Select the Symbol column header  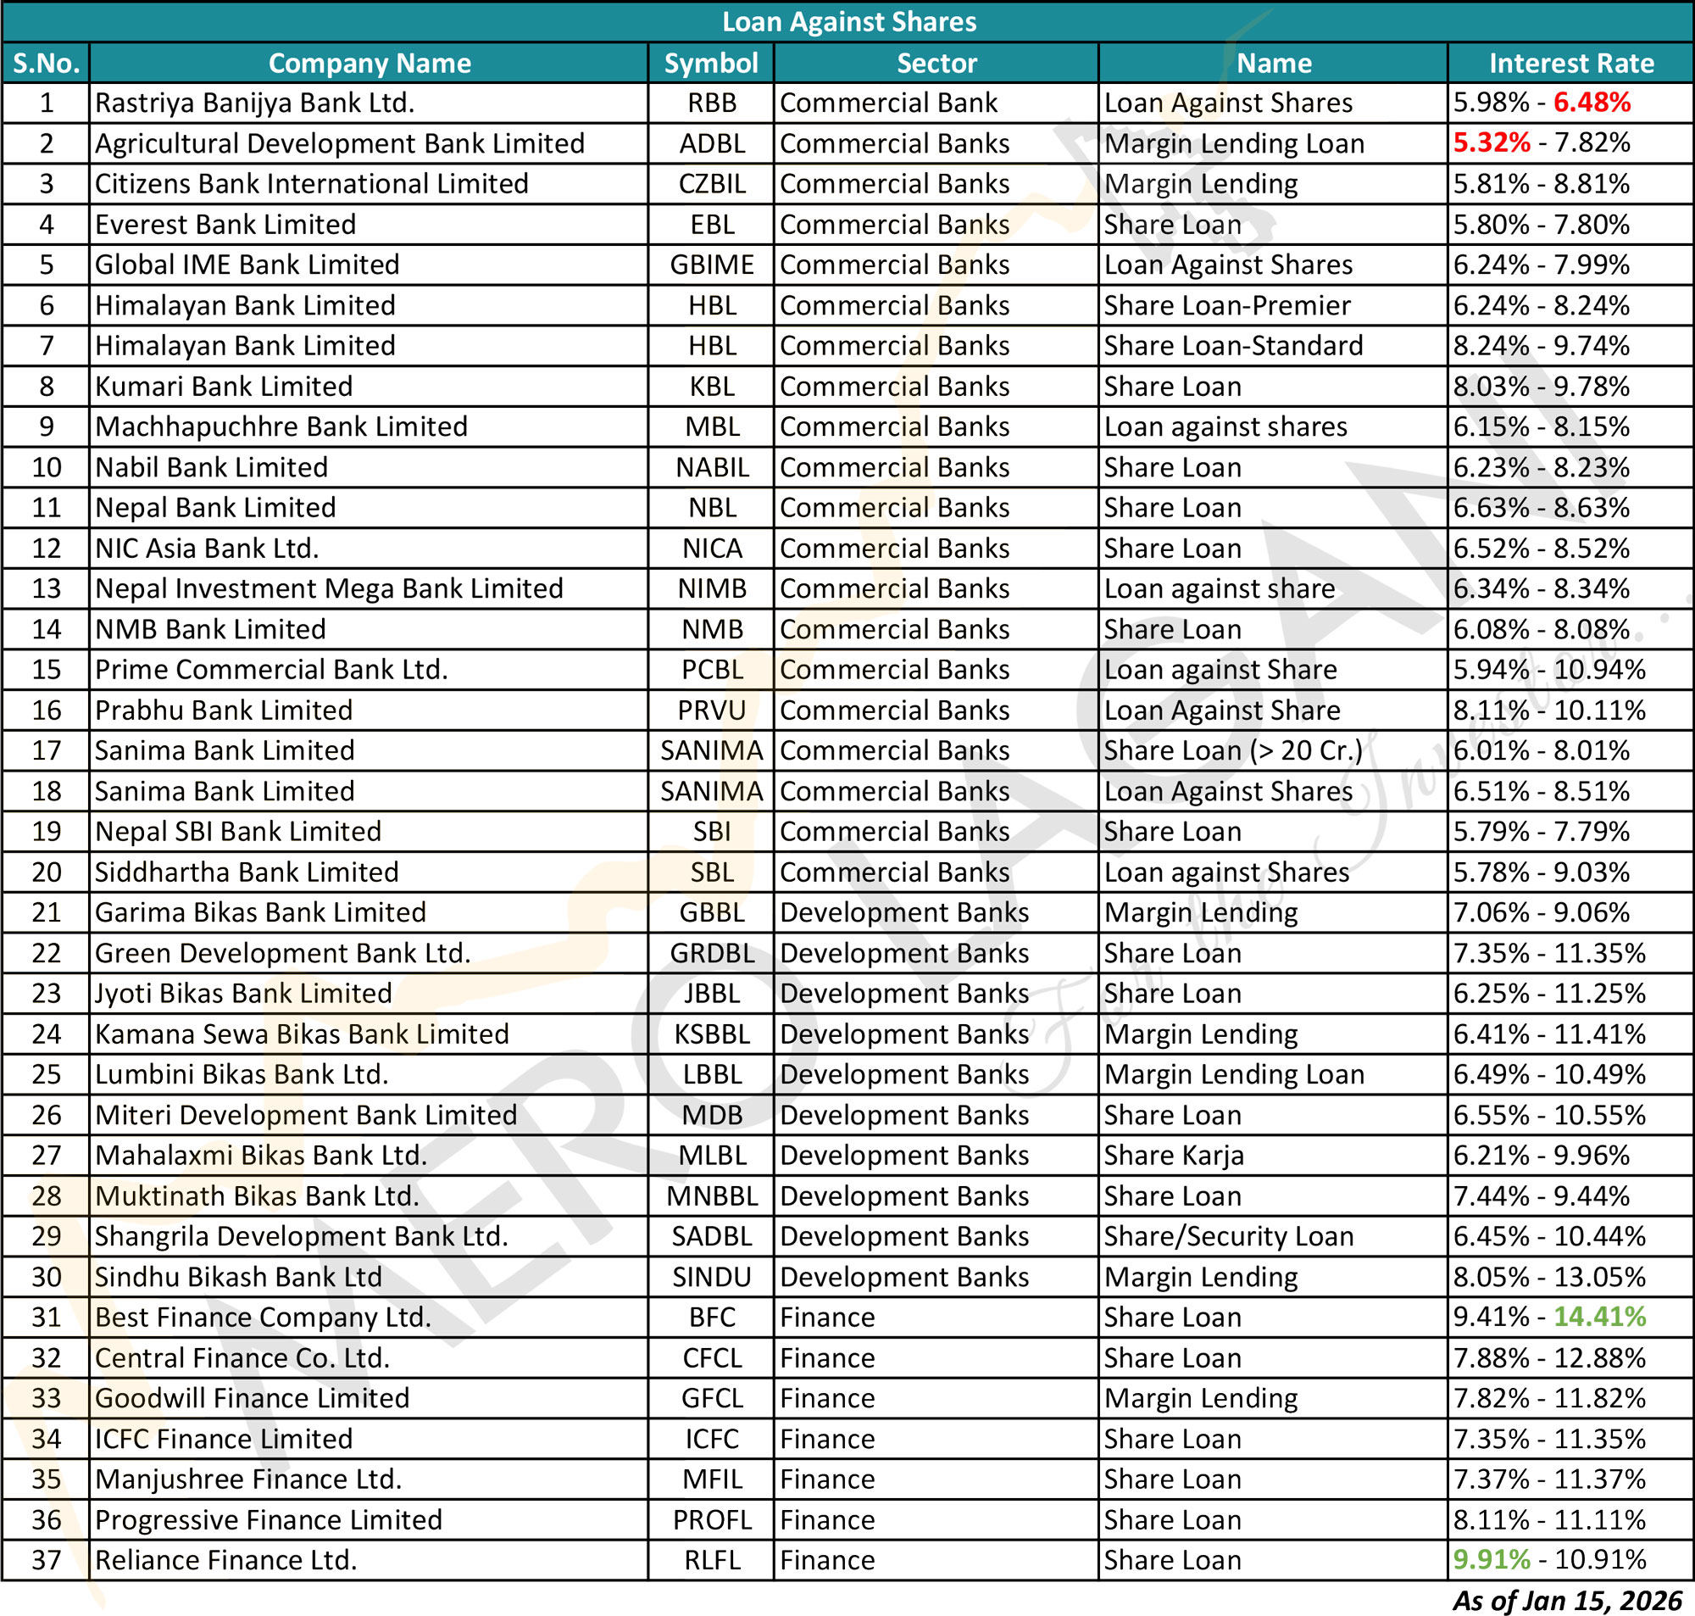click(711, 63)
